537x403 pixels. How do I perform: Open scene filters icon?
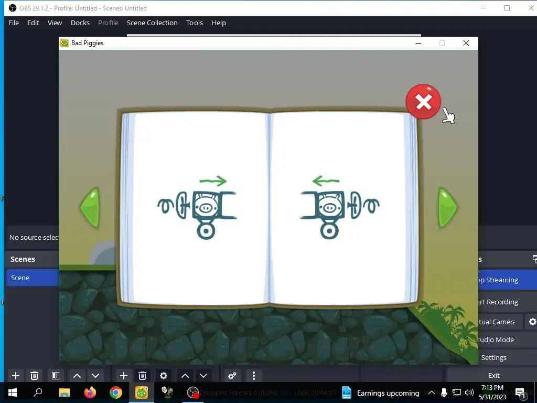pos(56,376)
